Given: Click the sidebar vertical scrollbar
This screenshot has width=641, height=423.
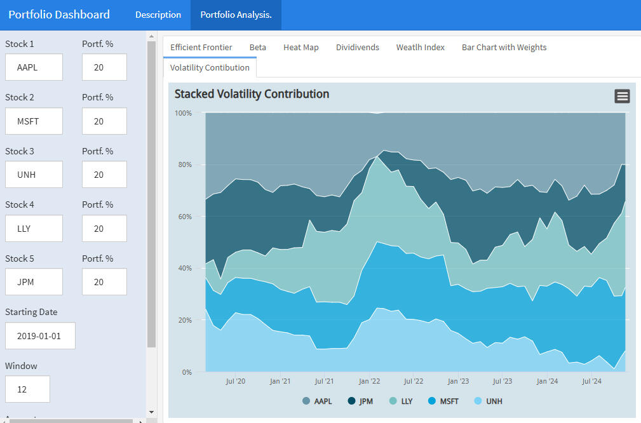Looking at the screenshot, I should tap(151, 191).
